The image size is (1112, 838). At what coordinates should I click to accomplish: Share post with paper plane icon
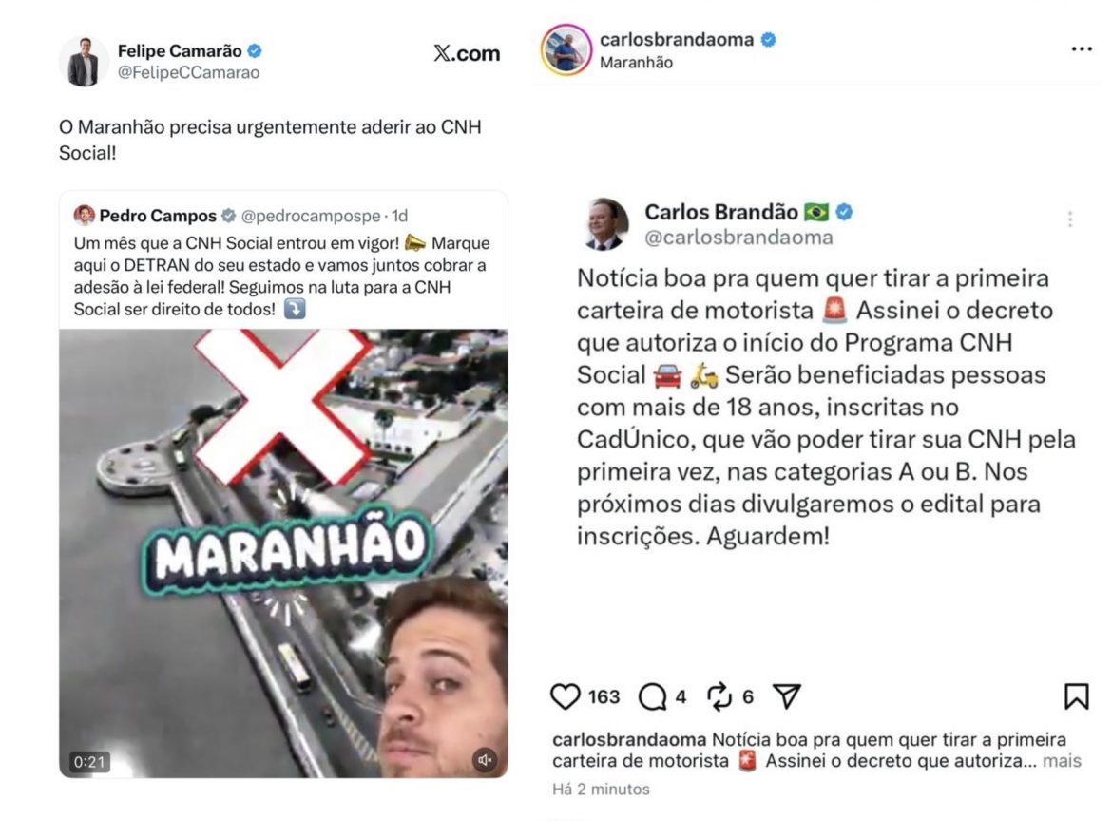pyautogui.click(x=787, y=696)
